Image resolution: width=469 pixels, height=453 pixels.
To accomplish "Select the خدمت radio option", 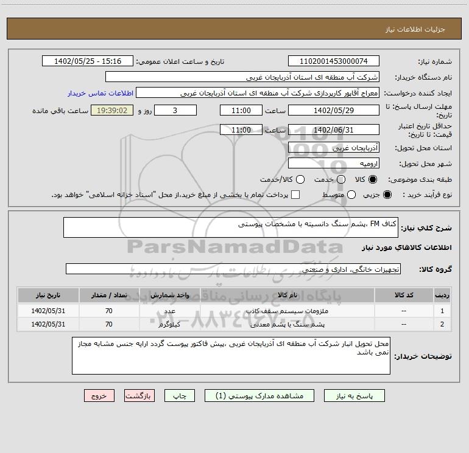I will tap(341, 179).
